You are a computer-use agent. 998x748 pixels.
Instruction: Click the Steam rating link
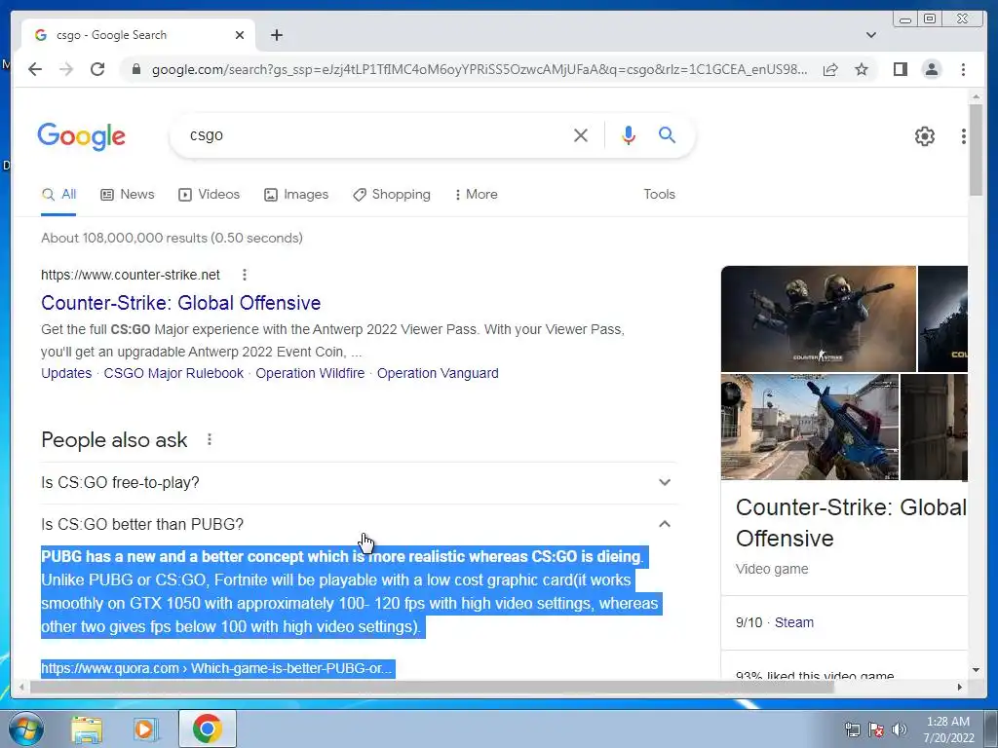pyautogui.click(x=793, y=622)
